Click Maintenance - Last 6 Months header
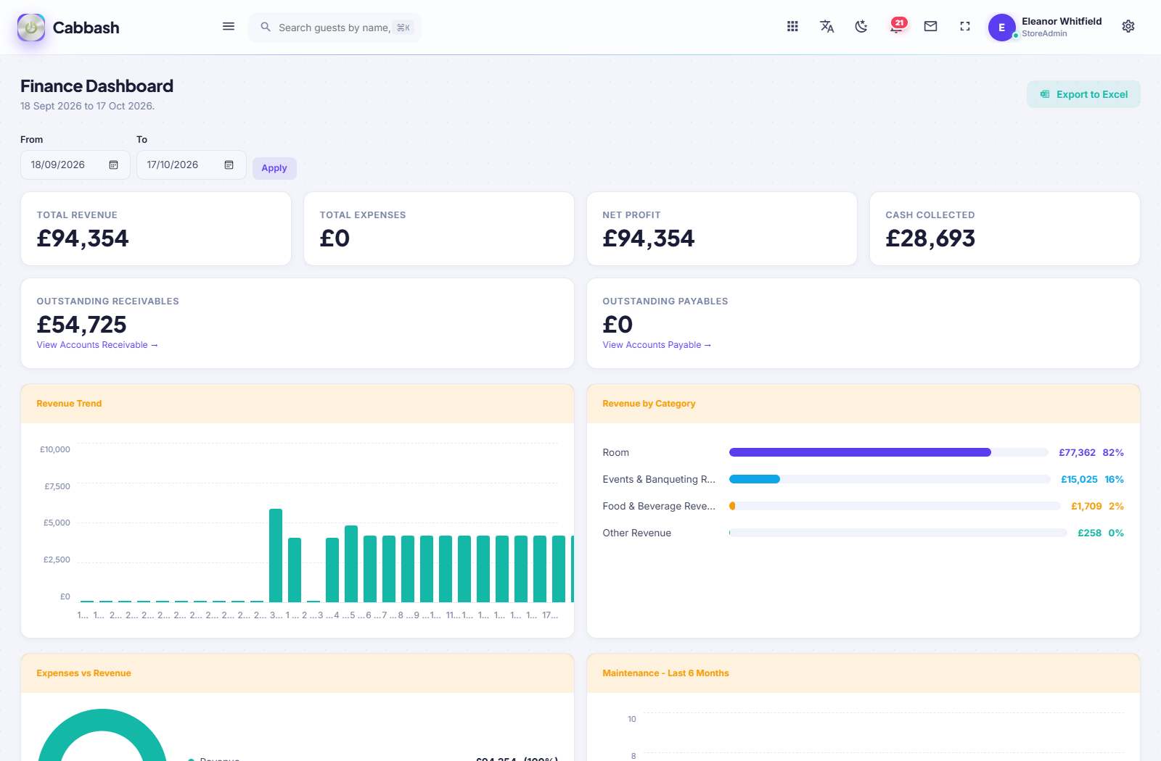1161x761 pixels. 863,673
